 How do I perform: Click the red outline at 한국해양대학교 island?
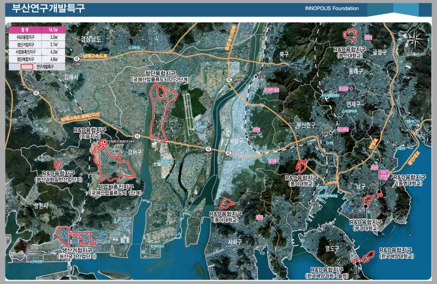(x=367, y=257)
